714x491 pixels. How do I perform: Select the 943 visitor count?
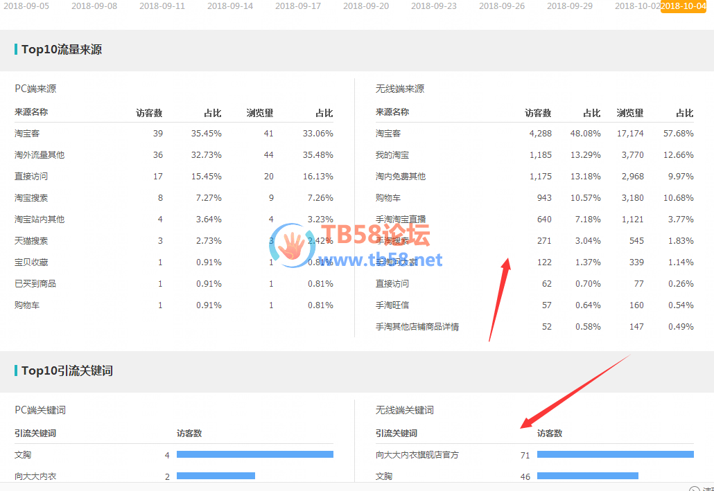(x=544, y=198)
